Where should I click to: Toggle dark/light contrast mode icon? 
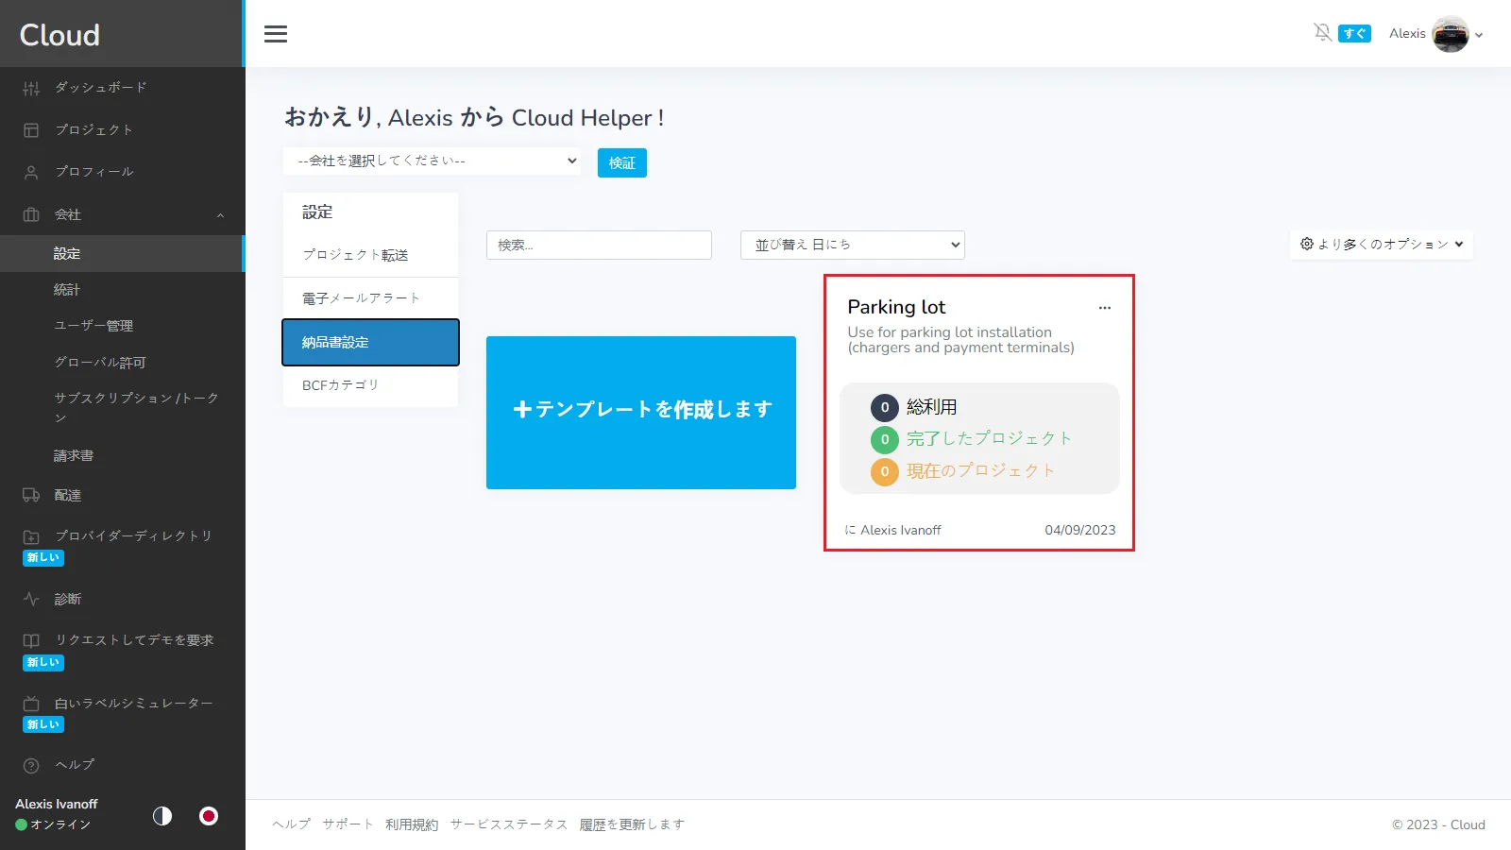[x=162, y=816]
